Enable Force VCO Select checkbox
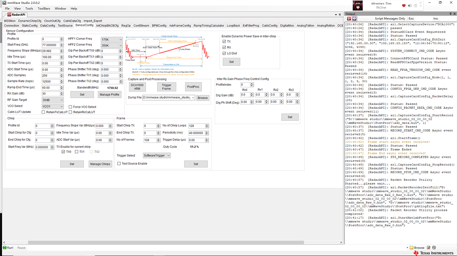This screenshot has height=256, width=457. point(70,107)
